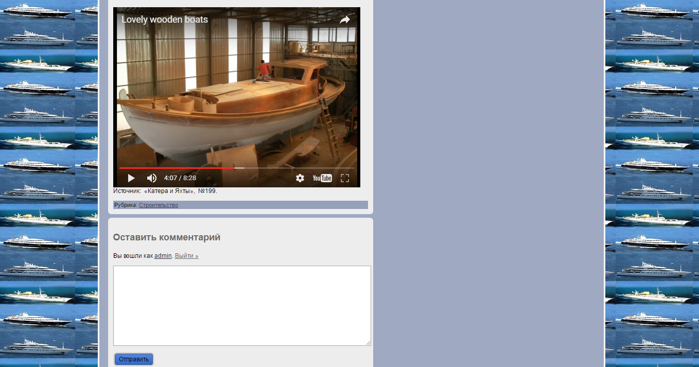The image size is (699, 367).
Task: Open the admin profile link
Action: pyautogui.click(x=163, y=256)
